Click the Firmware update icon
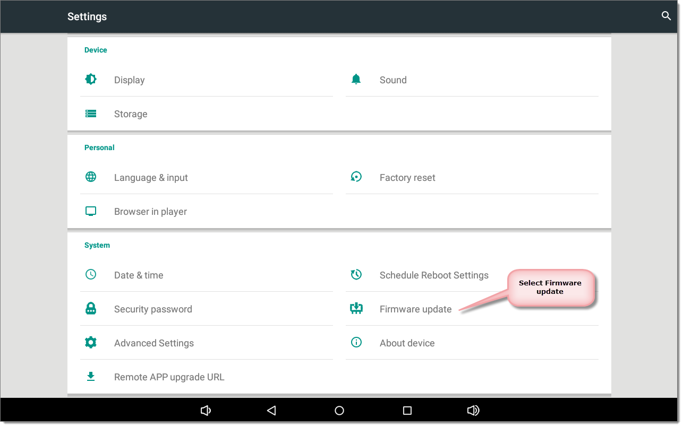The height and width of the screenshot is (427, 683). (356, 309)
